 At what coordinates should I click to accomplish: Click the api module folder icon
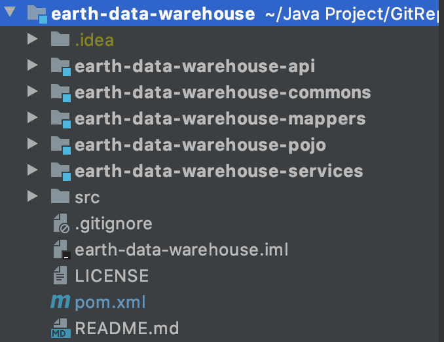(x=61, y=67)
